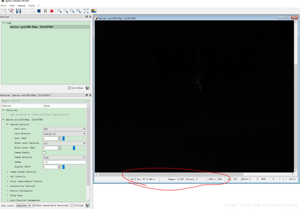Start Continuous Shot acquisition

tap(32, 11)
